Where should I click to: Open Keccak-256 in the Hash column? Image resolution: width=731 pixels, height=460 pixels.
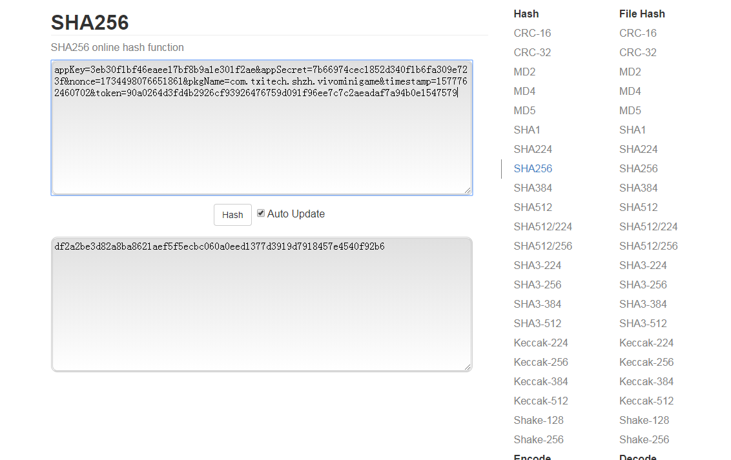(541, 362)
